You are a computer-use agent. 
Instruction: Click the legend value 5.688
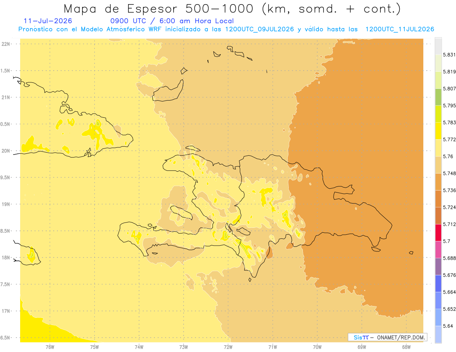point(450,258)
